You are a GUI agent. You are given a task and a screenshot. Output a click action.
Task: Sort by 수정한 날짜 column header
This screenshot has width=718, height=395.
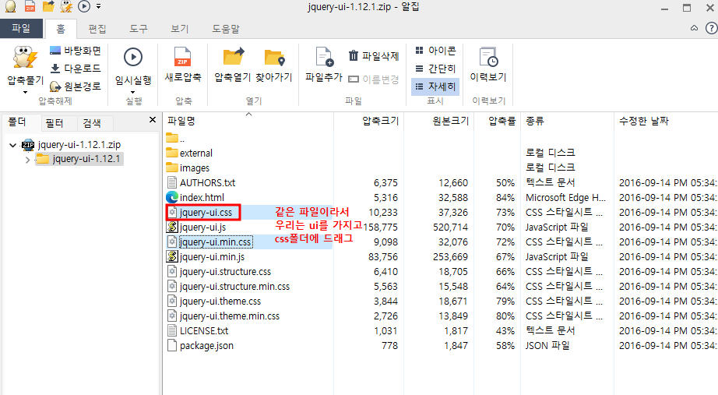pos(644,121)
